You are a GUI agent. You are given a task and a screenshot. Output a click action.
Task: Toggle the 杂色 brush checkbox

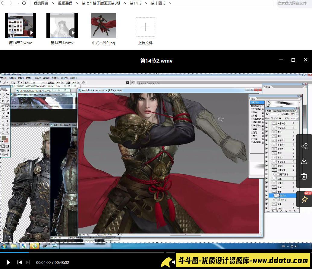tap(252, 129)
